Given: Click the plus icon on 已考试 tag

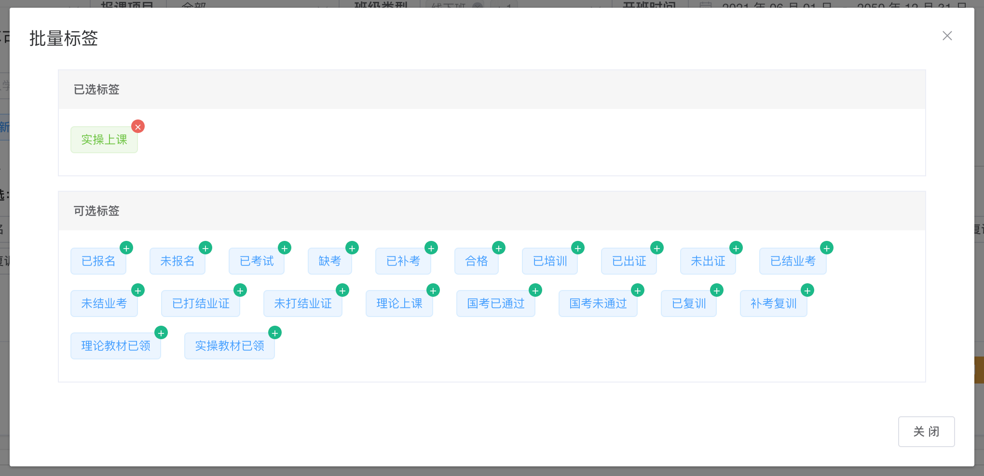Looking at the screenshot, I should point(285,248).
